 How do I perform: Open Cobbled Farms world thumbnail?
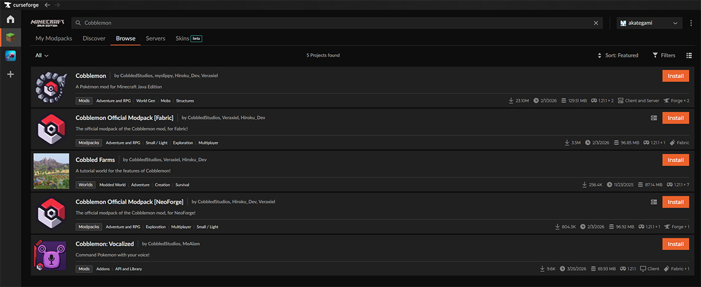(x=51, y=171)
